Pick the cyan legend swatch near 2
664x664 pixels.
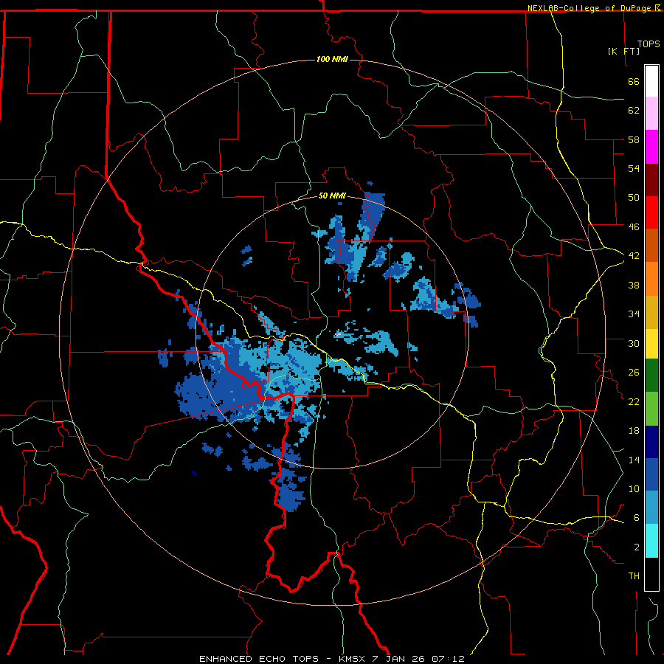click(651, 541)
